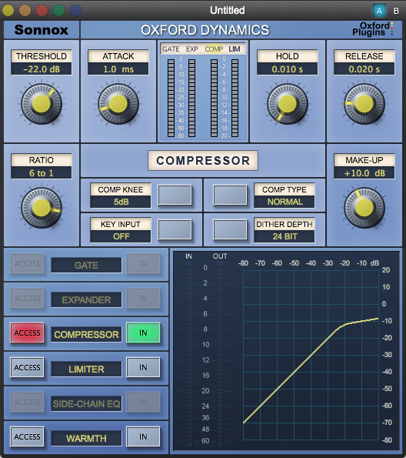Screen dimensions: 406x458
Task: Click the SIDE-CHAIN EQ section label
Action: tap(86, 403)
